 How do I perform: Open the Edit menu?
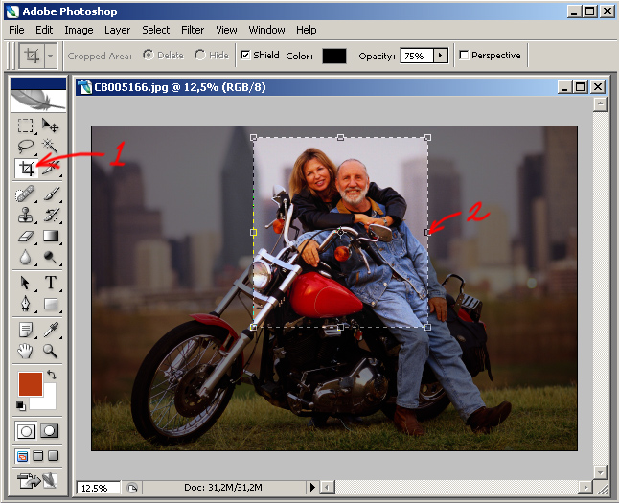pyautogui.click(x=44, y=30)
